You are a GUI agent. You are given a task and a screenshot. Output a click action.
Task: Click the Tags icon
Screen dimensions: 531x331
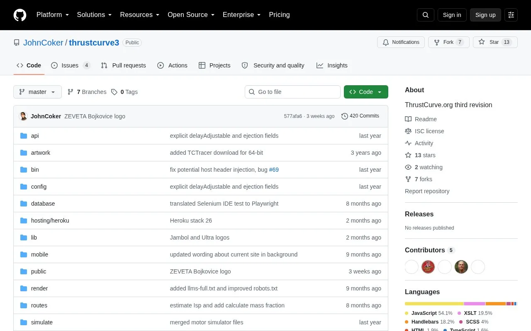pos(114,92)
